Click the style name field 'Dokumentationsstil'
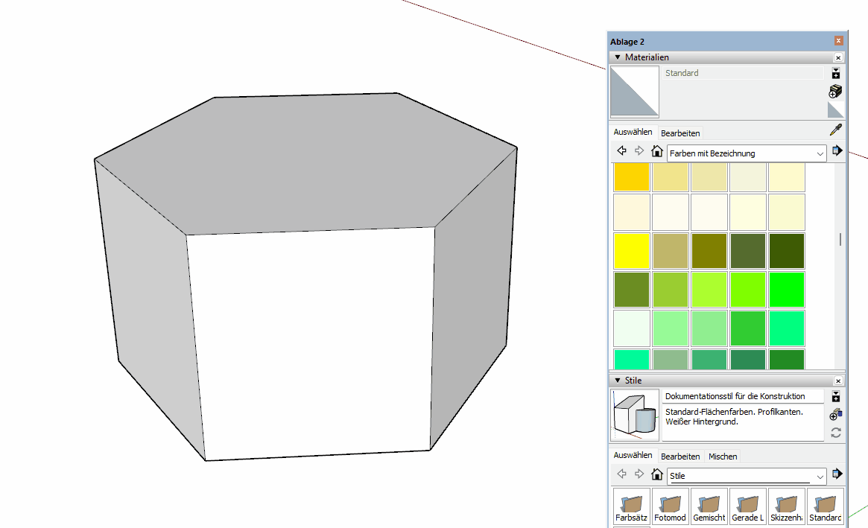This screenshot has height=528, width=868. (742, 396)
